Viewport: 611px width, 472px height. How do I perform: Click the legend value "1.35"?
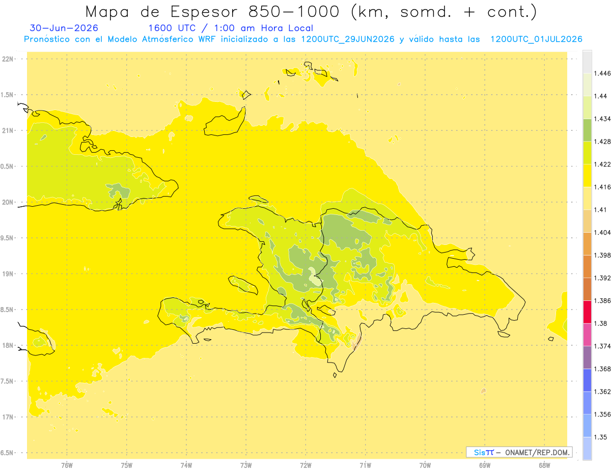[600, 437]
